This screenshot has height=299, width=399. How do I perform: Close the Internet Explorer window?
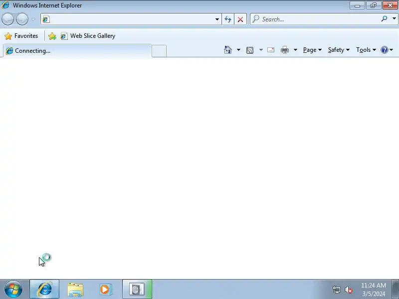[x=390, y=5]
